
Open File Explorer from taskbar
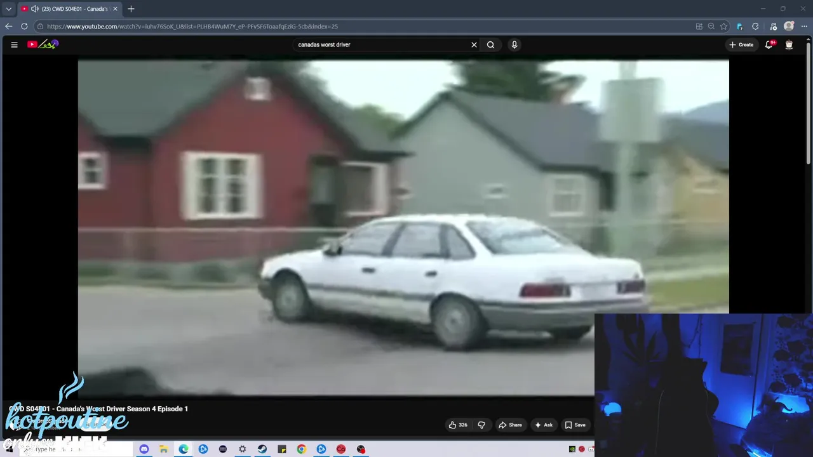(163, 449)
